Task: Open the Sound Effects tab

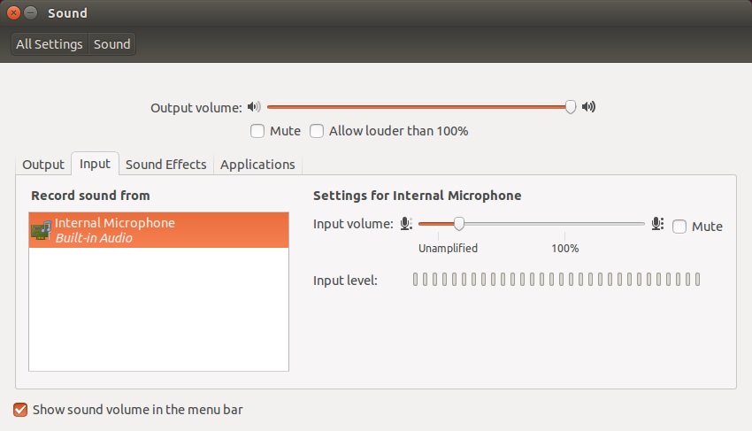Action: (165, 165)
